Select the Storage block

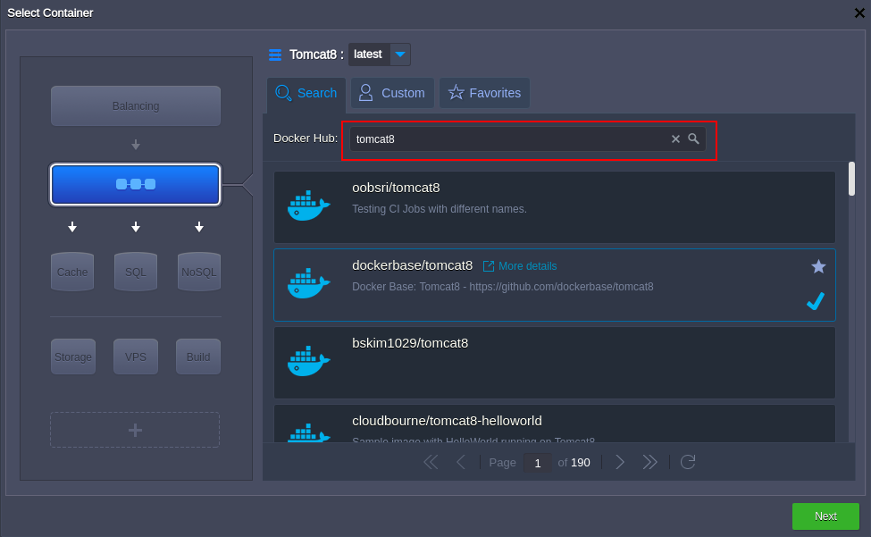[73, 357]
